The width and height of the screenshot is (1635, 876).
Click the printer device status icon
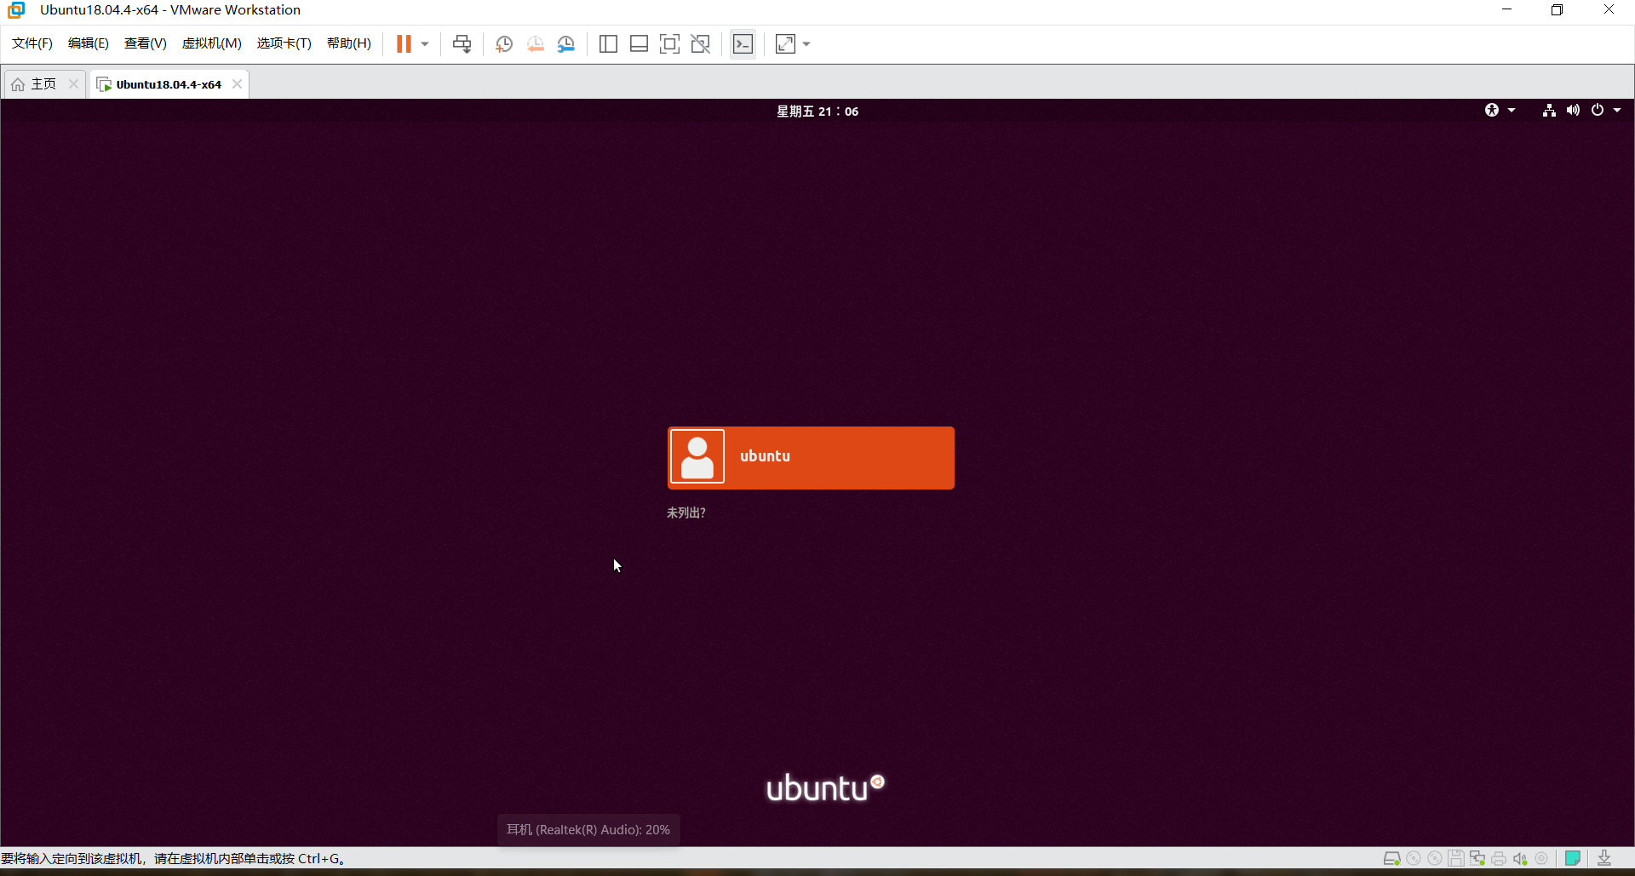[1499, 858]
